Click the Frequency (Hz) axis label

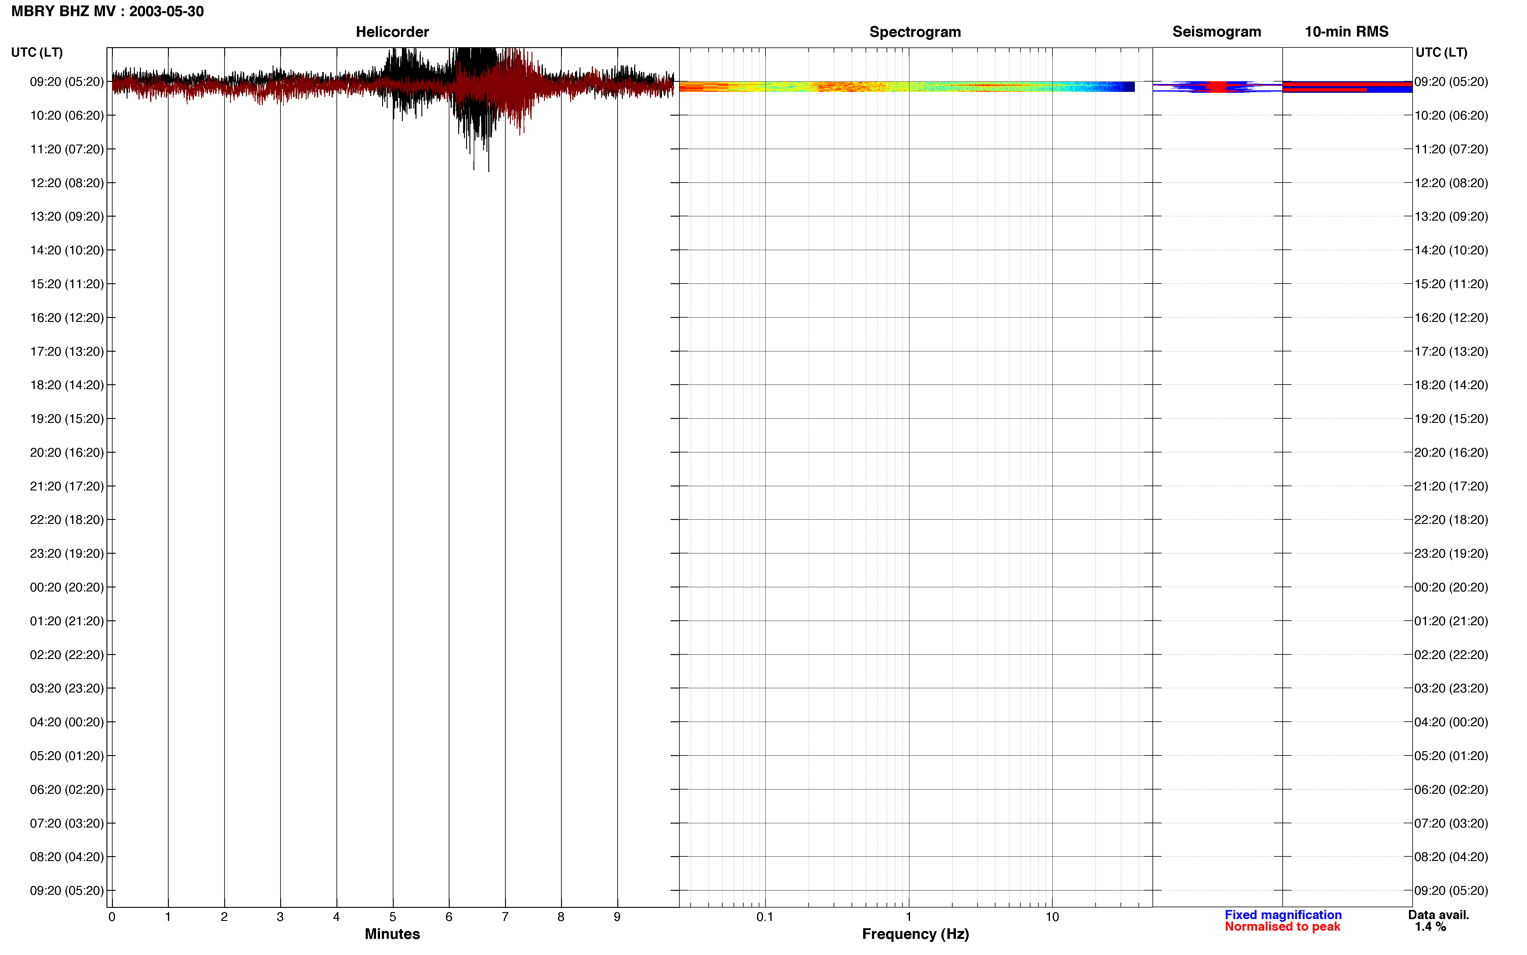(915, 934)
